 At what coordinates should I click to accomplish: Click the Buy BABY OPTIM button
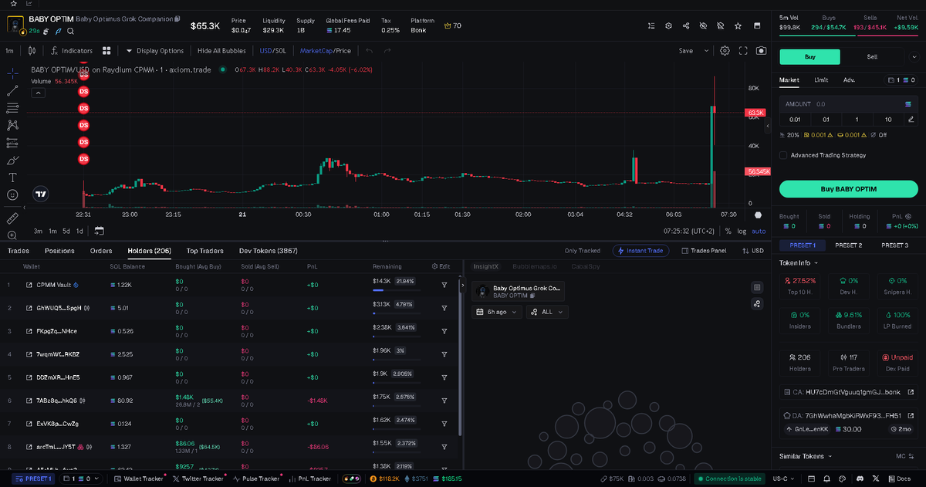click(848, 189)
